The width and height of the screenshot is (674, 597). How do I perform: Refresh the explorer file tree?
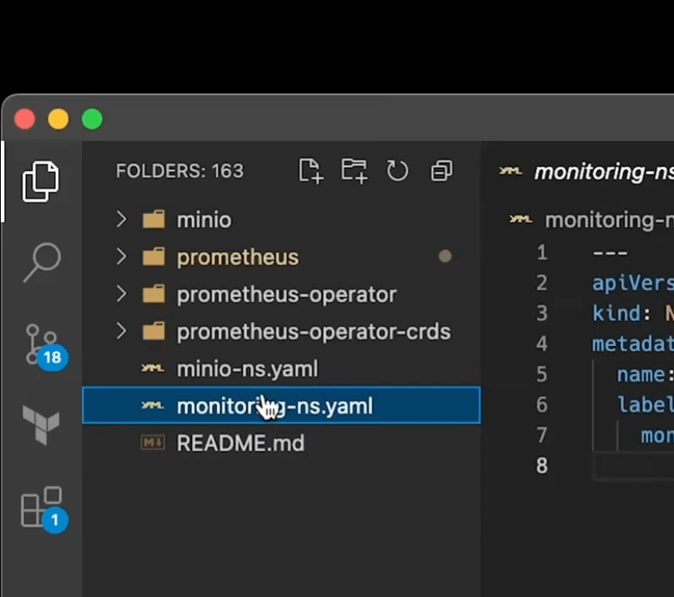pyautogui.click(x=397, y=171)
